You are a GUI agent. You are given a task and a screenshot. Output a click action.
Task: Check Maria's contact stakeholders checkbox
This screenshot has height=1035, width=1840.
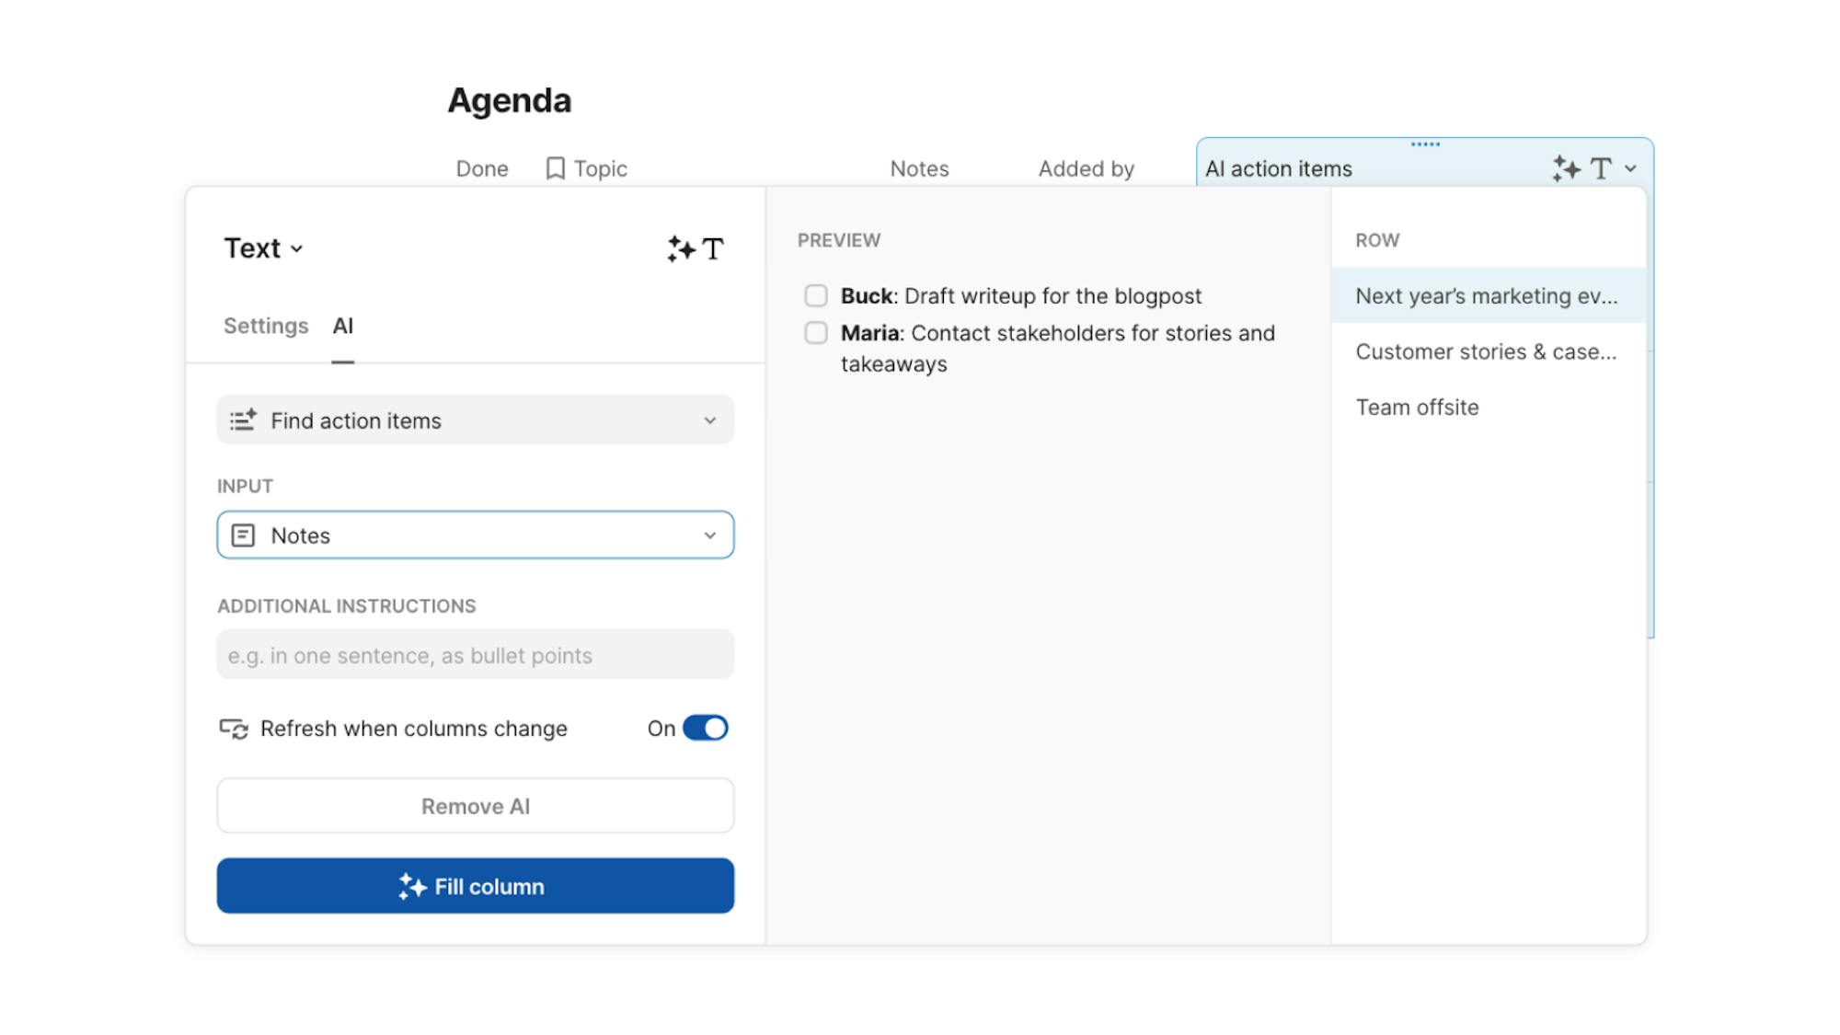[816, 332]
